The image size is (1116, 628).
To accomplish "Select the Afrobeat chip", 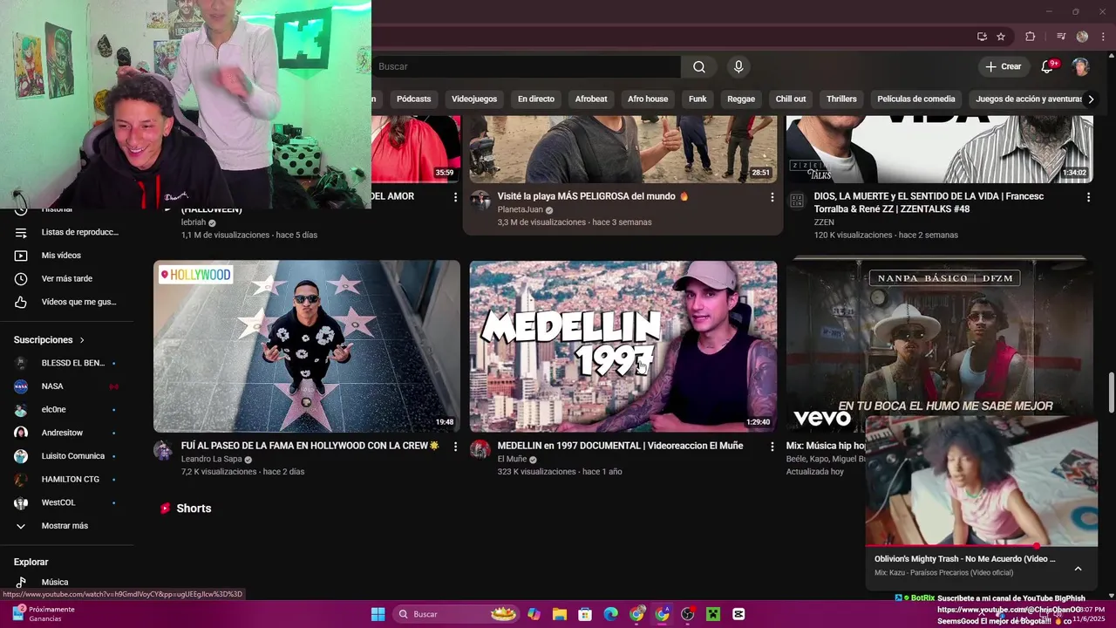I will pos(591,99).
